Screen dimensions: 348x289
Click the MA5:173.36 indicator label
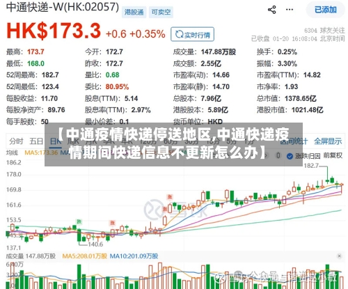(x=41, y=153)
